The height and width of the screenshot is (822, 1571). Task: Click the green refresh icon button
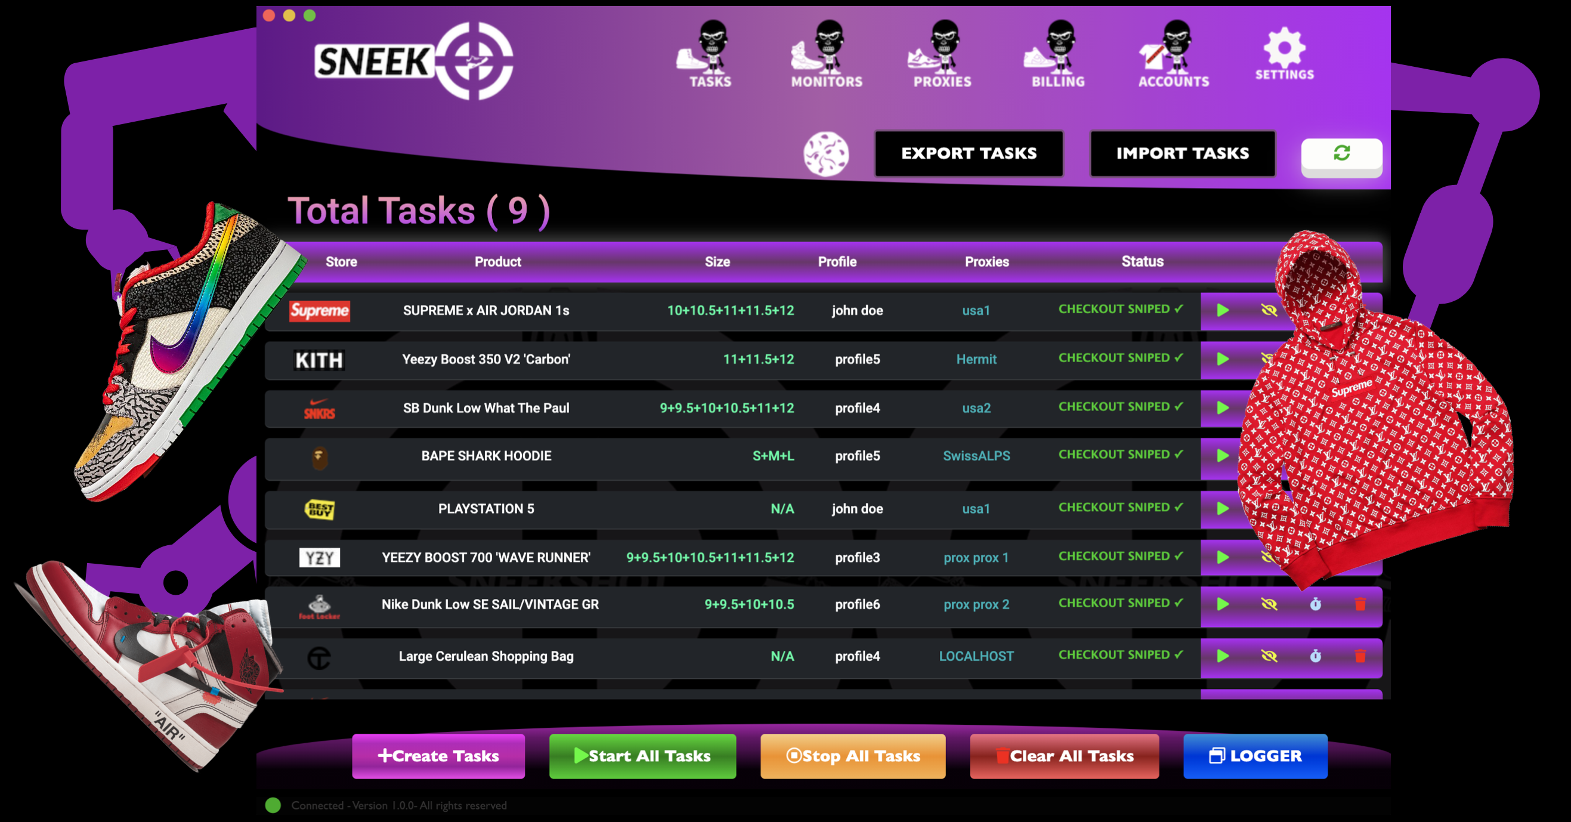click(x=1341, y=154)
